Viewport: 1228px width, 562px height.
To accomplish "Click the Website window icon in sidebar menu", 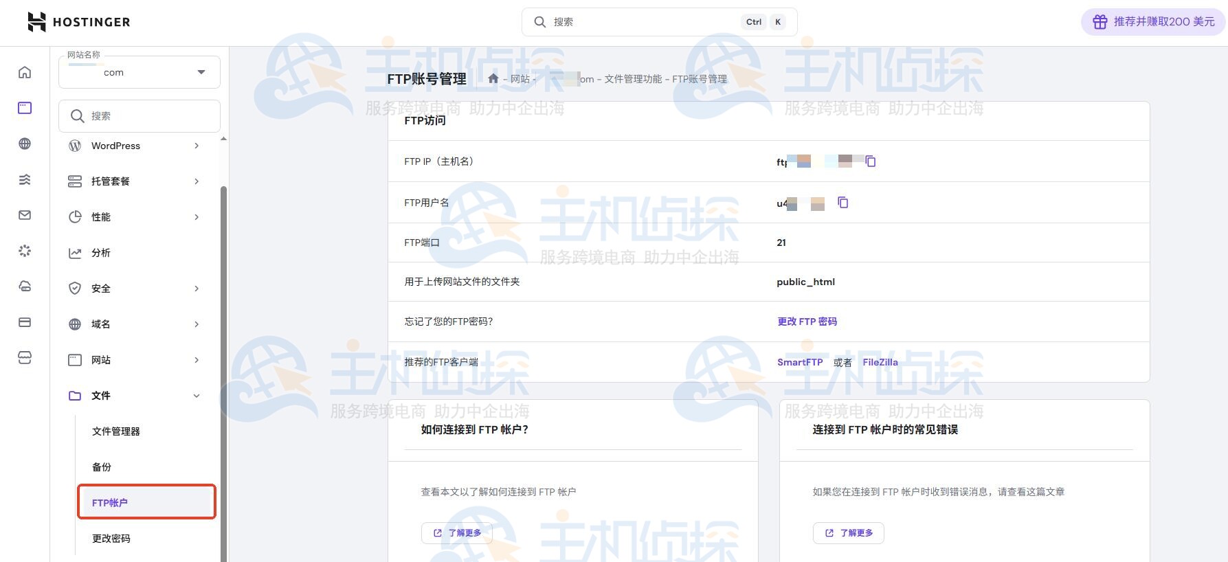I will (x=75, y=360).
